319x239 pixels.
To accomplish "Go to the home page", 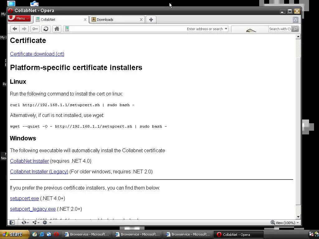I will pyautogui.click(x=57, y=29).
